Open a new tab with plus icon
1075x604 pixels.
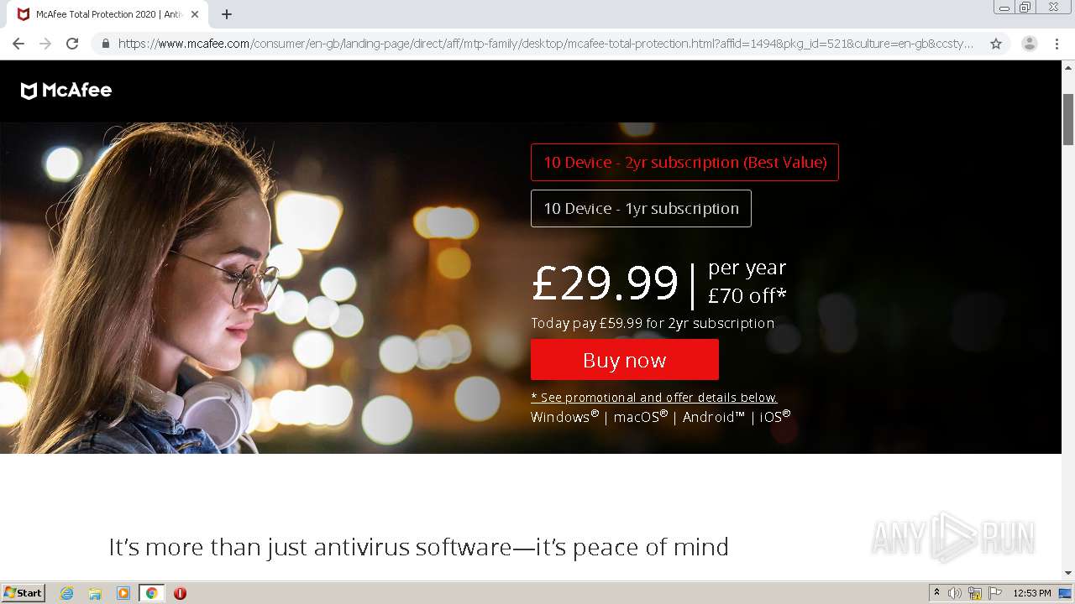[227, 14]
